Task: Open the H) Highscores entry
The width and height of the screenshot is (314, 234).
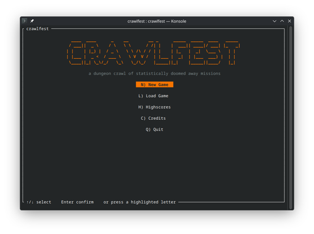Action: coord(154,107)
